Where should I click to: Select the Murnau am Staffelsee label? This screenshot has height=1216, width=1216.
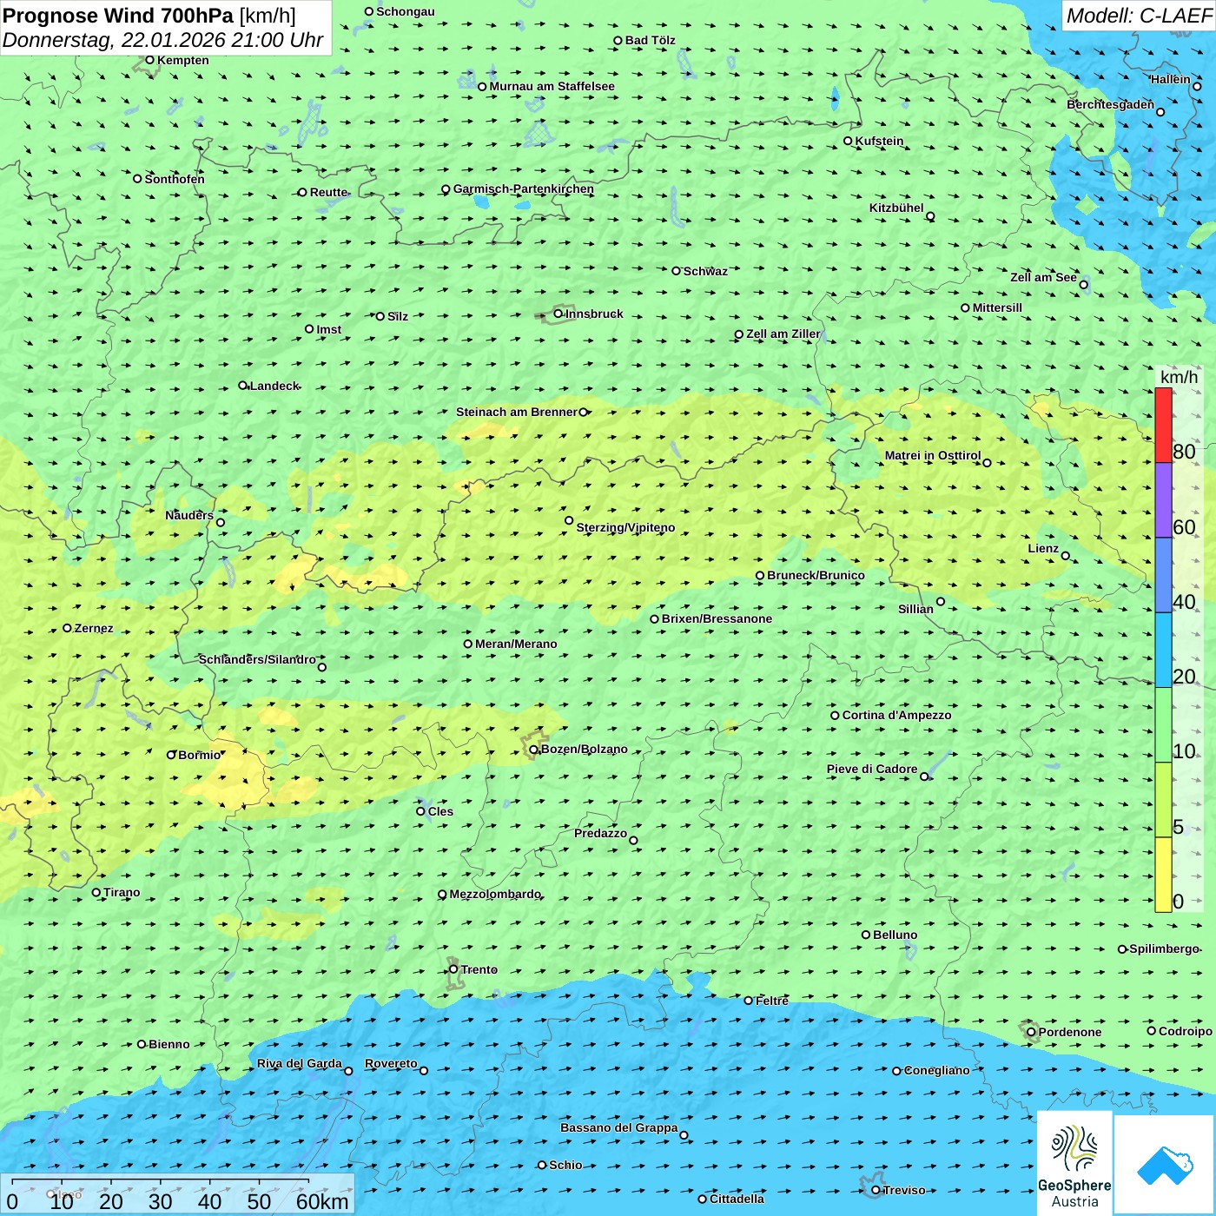tap(552, 86)
